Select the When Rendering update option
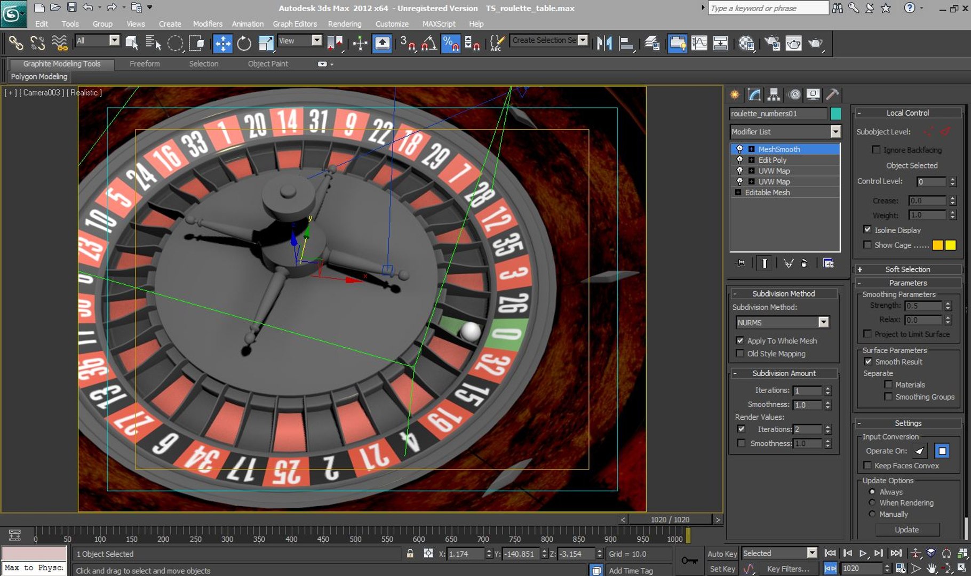The image size is (971, 576). (872, 502)
